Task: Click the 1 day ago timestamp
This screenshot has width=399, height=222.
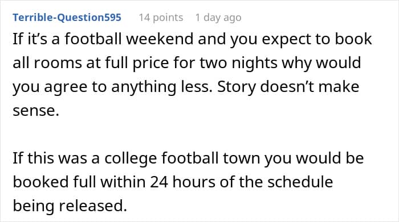Action: [x=218, y=18]
